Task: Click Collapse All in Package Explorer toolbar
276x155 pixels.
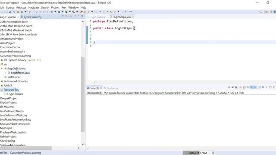Action: tap(63, 16)
